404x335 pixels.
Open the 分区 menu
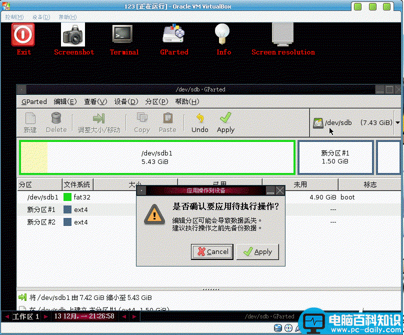155,101
